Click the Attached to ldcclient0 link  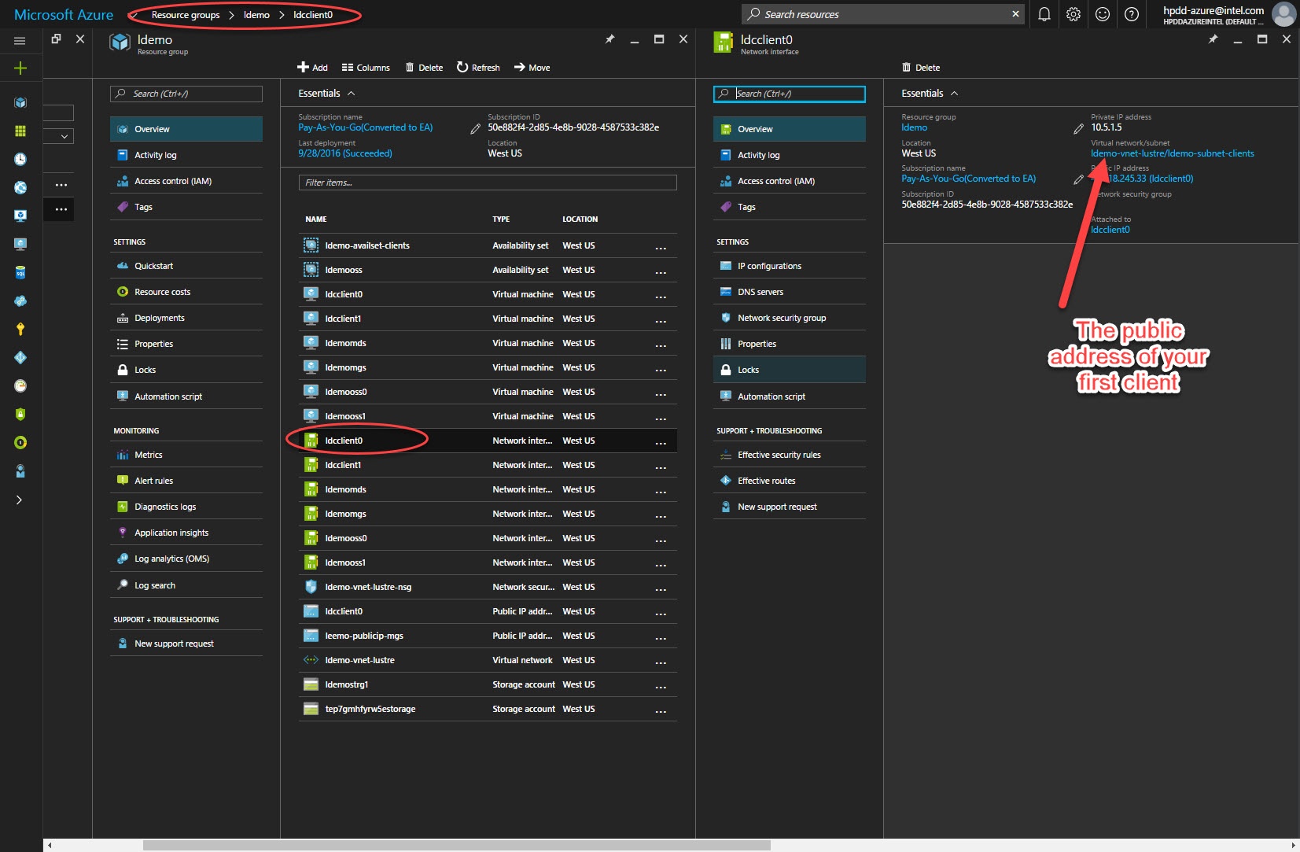point(1110,230)
